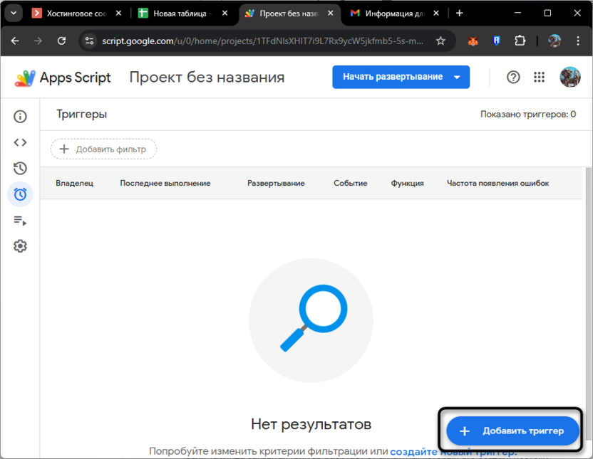The height and width of the screenshot is (459, 593).
Task: Click the Google account profile avatar
Action: point(570,77)
